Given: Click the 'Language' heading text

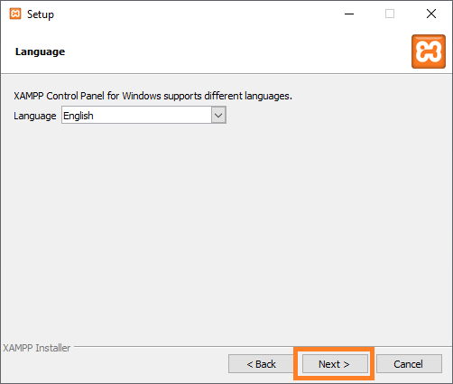Looking at the screenshot, I should pyautogui.click(x=40, y=52).
